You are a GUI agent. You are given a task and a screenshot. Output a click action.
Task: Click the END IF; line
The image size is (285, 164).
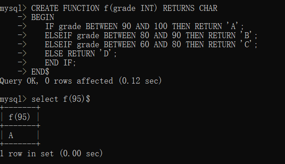60,63
